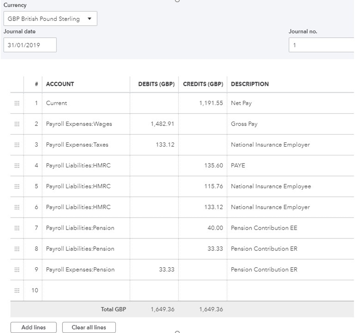
Task: Click the drag handle for row 9
Action: pyautogui.click(x=17, y=270)
